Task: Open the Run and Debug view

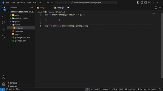Action: click(3, 30)
